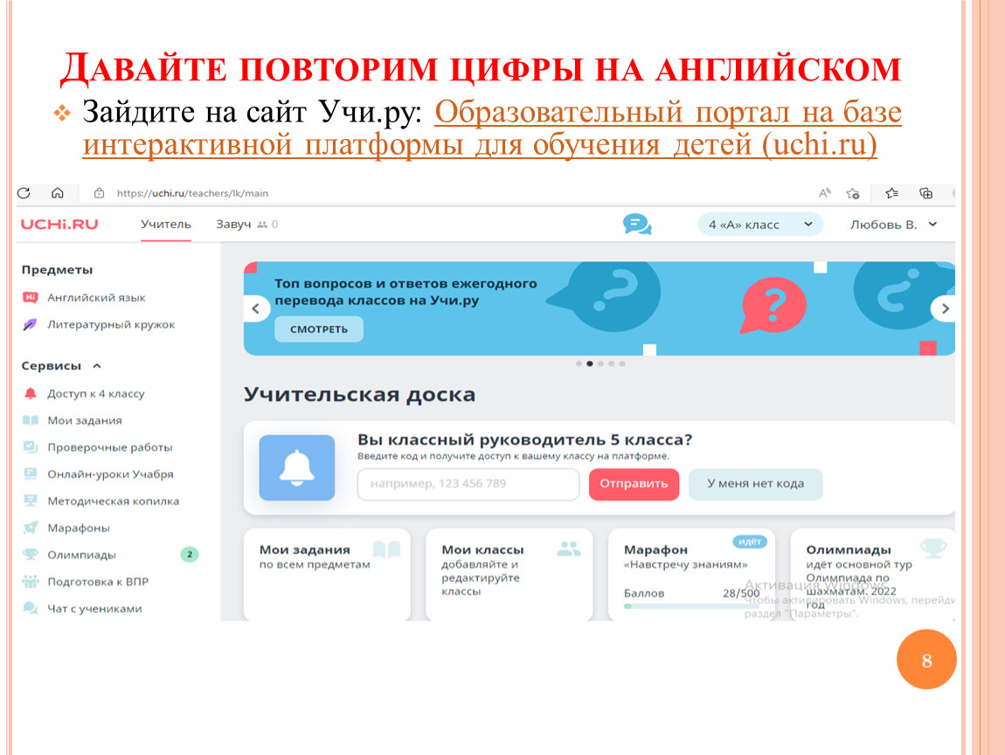Switch to the Учитель tab

point(166,225)
